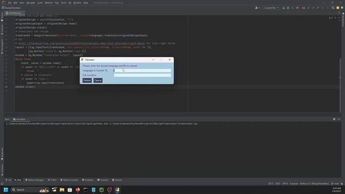Viewport: 345px width, 194px height.
Task: Click the Git update project icon
Action: (308, 8)
